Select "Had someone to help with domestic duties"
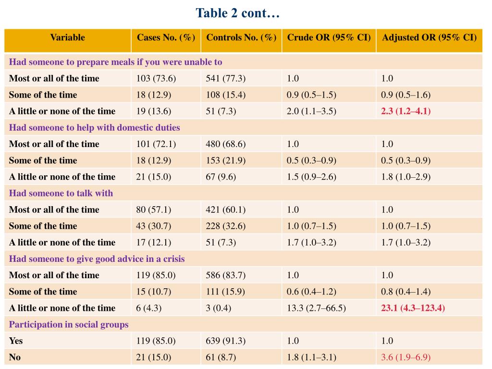 pyautogui.click(x=94, y=128)
